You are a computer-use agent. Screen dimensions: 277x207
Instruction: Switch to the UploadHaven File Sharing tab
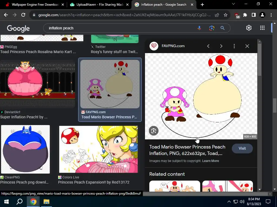pyautogui.click(x=100, y=5)
